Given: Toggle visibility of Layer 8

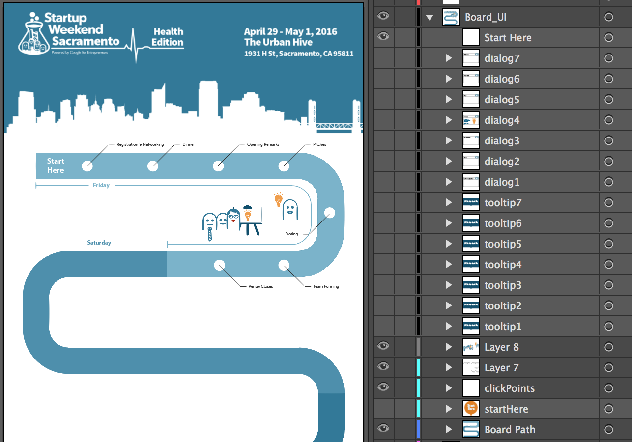Looking at the screenshot, I should tap(383, 347).
